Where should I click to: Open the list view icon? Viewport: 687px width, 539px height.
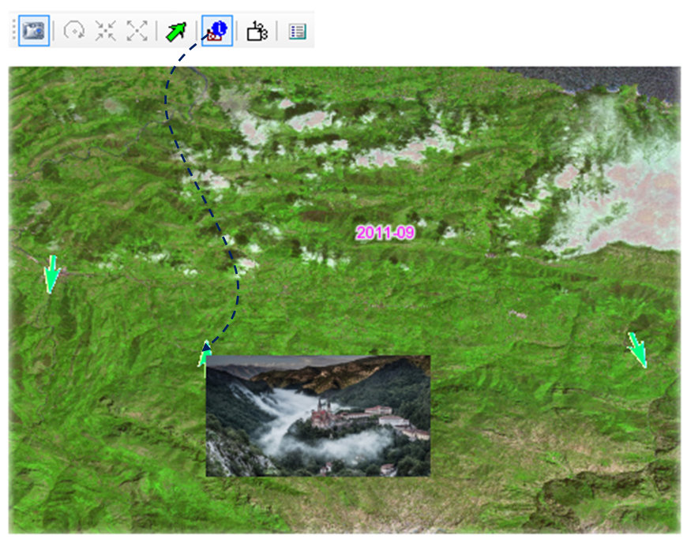(297, 32)
